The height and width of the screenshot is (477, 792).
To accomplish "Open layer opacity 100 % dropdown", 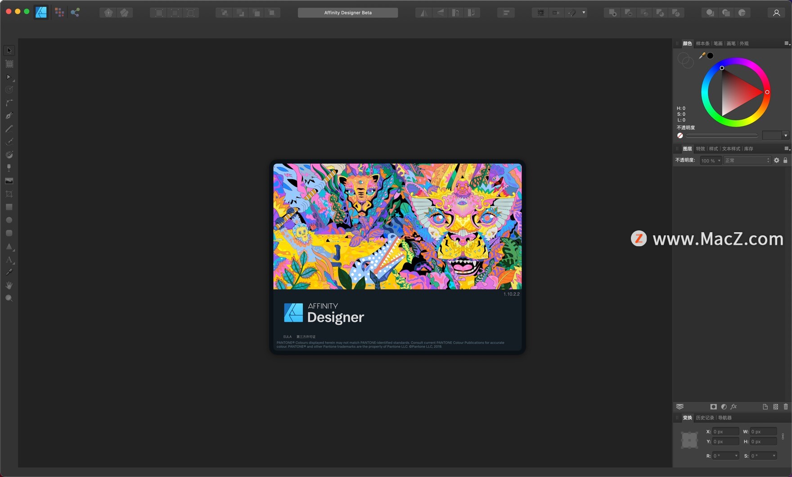I will [711, 161].
